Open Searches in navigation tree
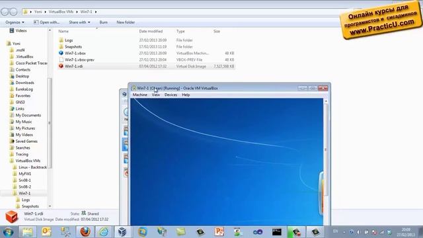This screenshot has height=238, width=423. click(22, 148)
